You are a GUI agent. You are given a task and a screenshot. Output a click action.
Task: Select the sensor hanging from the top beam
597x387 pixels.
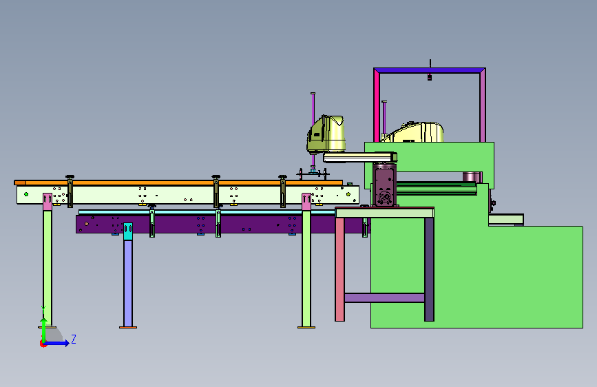point(430,77)
